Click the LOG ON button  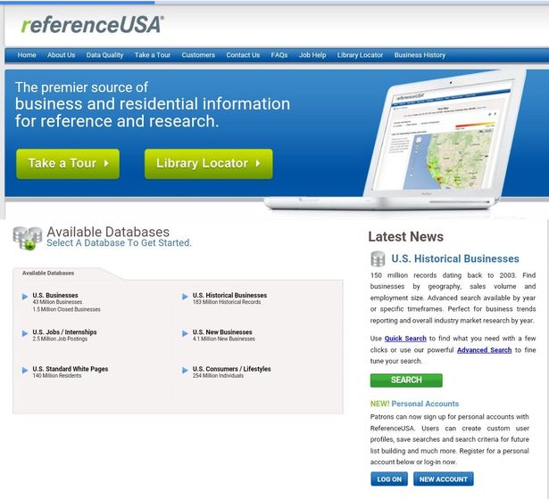tap(389, 479)
